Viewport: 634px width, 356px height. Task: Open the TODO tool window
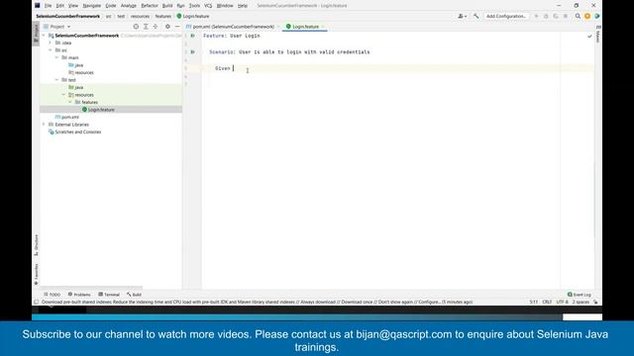tap(53, 295)
